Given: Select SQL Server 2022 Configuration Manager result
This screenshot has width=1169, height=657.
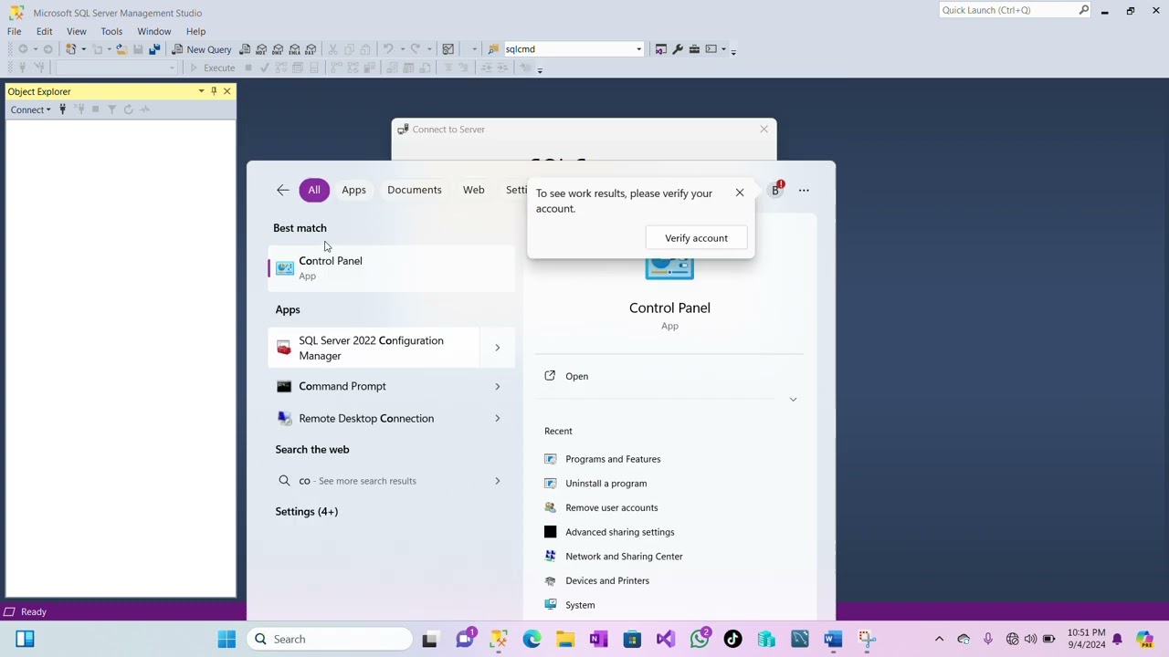Looking at the screenshot, I should coord(374,348).
